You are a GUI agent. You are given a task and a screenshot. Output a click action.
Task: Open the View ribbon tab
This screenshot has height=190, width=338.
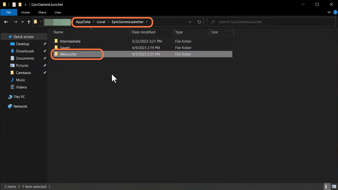pos(57,12)
